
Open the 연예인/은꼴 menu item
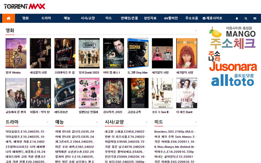pyautogui.click(x=129, y=18)
